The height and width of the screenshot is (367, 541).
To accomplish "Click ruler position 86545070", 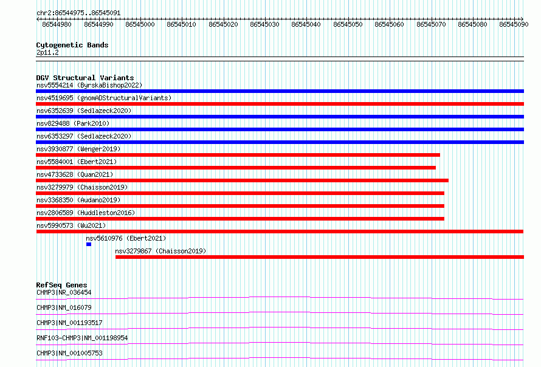I will pyautogui.click(x=431, y=24).
